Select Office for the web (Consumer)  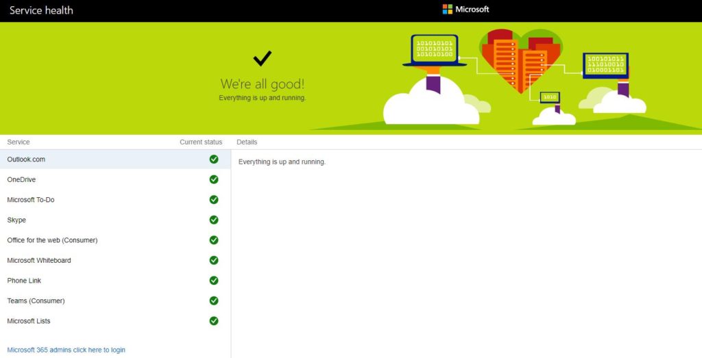click(x=115, y=240)
